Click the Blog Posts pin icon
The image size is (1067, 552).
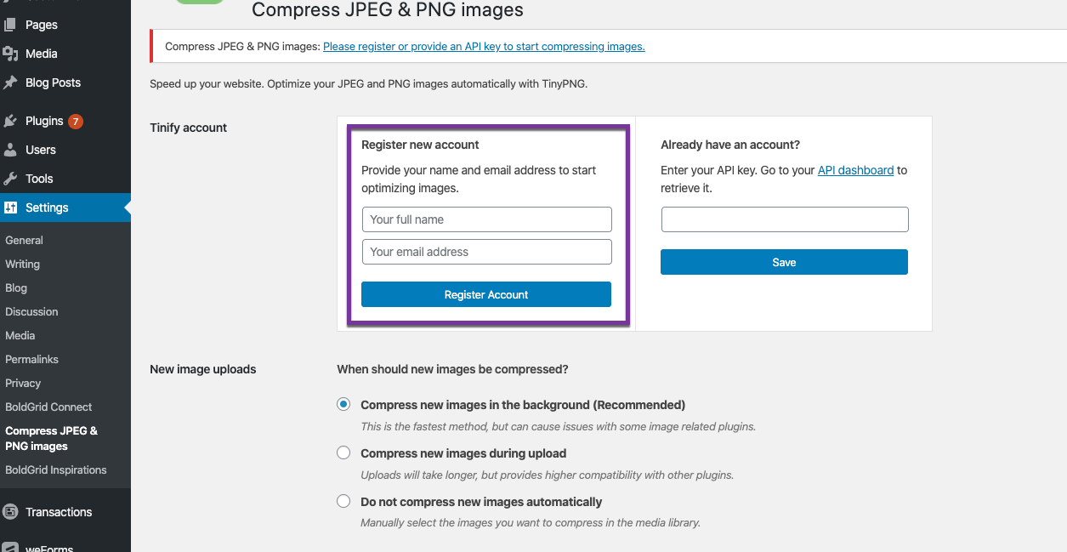[x=10, y=83]
